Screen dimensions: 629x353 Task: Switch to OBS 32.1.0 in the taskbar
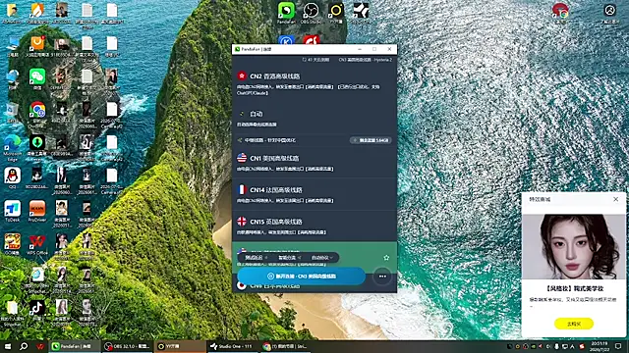coord(128,346)
